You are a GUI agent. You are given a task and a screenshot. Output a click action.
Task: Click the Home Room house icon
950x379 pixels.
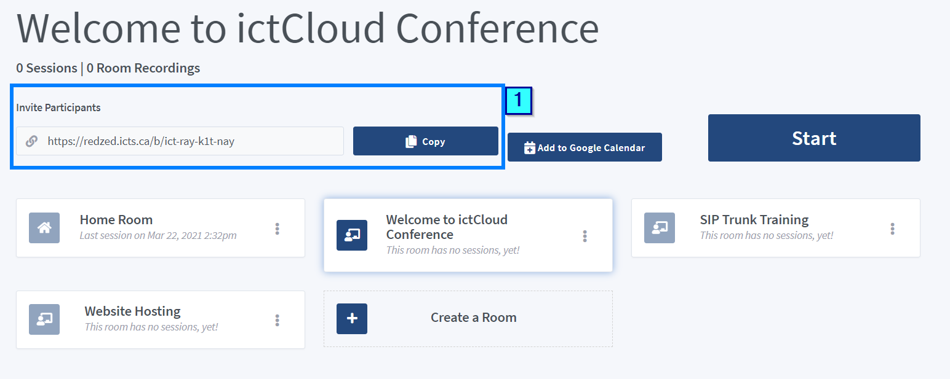[44, 228]
